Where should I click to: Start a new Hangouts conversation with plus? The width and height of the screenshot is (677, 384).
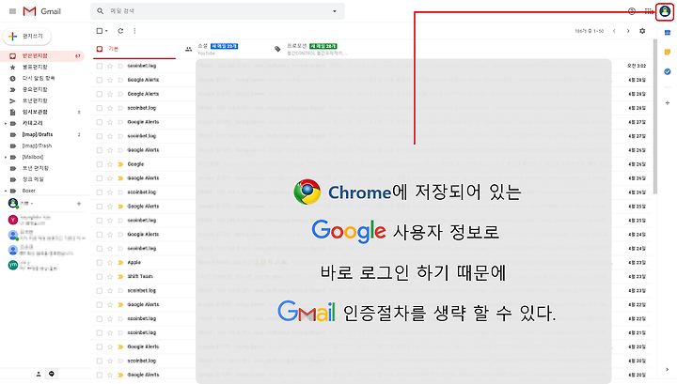coord(79,204)
